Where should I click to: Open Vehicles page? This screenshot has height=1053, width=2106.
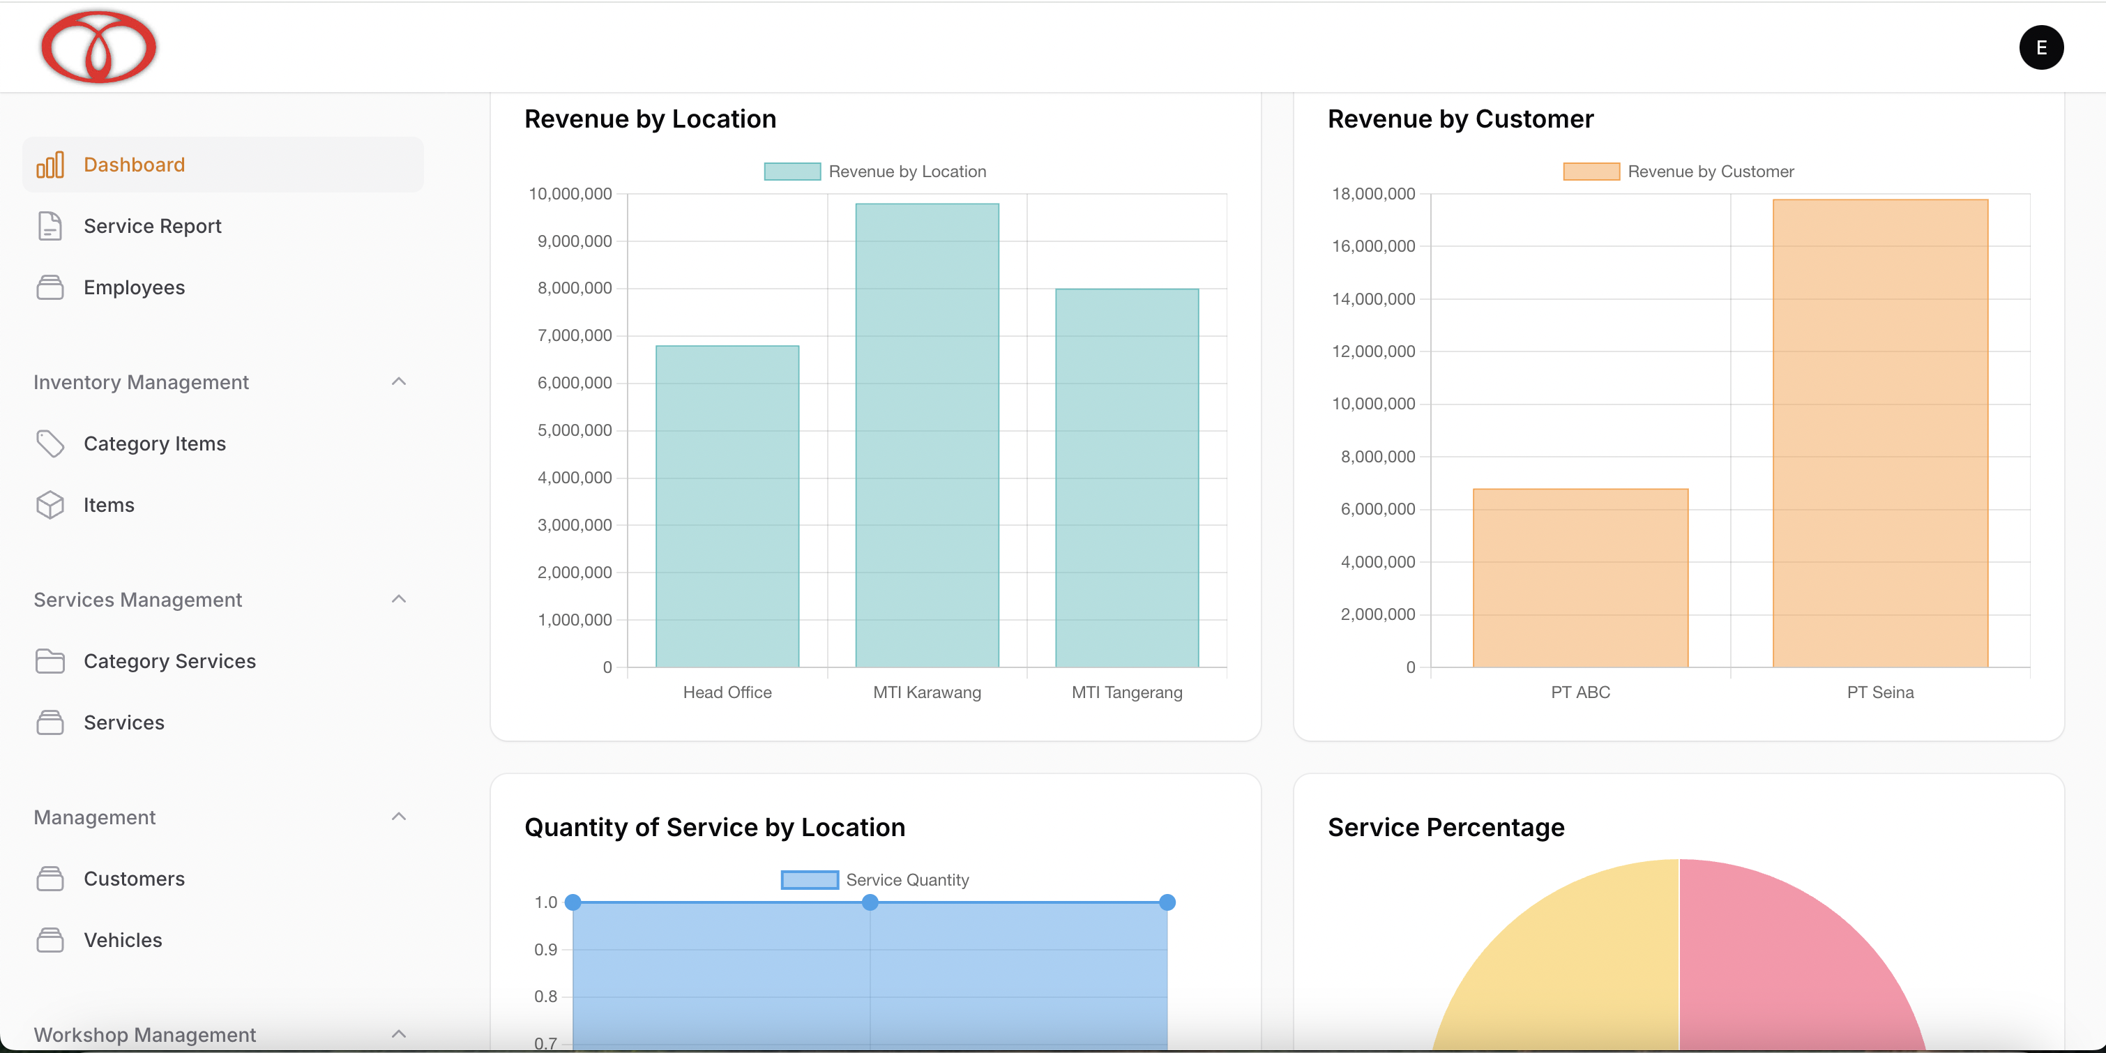223,939
